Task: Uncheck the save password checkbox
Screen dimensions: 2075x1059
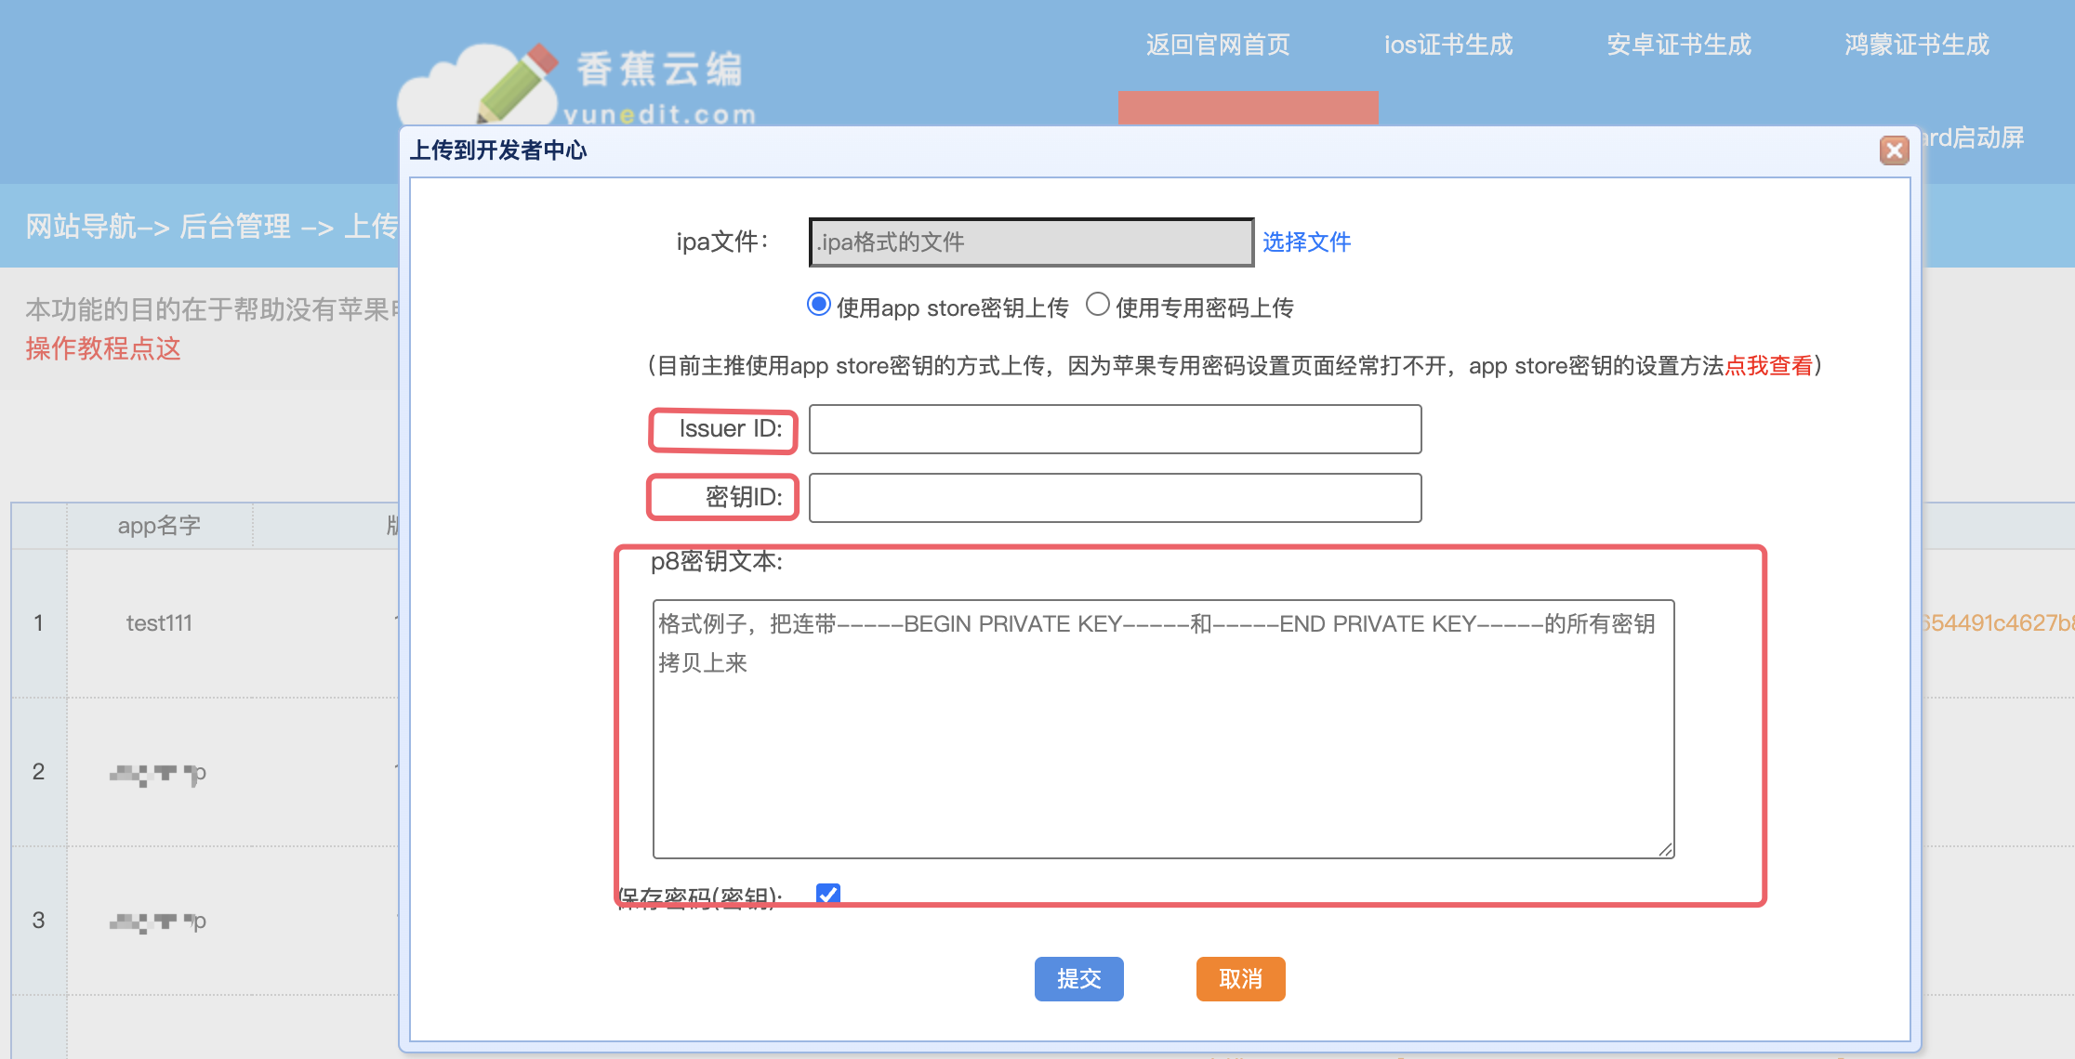Action: pyautogui.click(x=827, y=894)
